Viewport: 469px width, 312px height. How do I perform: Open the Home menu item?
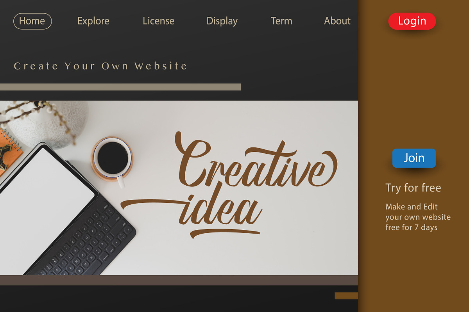[32, 21]
